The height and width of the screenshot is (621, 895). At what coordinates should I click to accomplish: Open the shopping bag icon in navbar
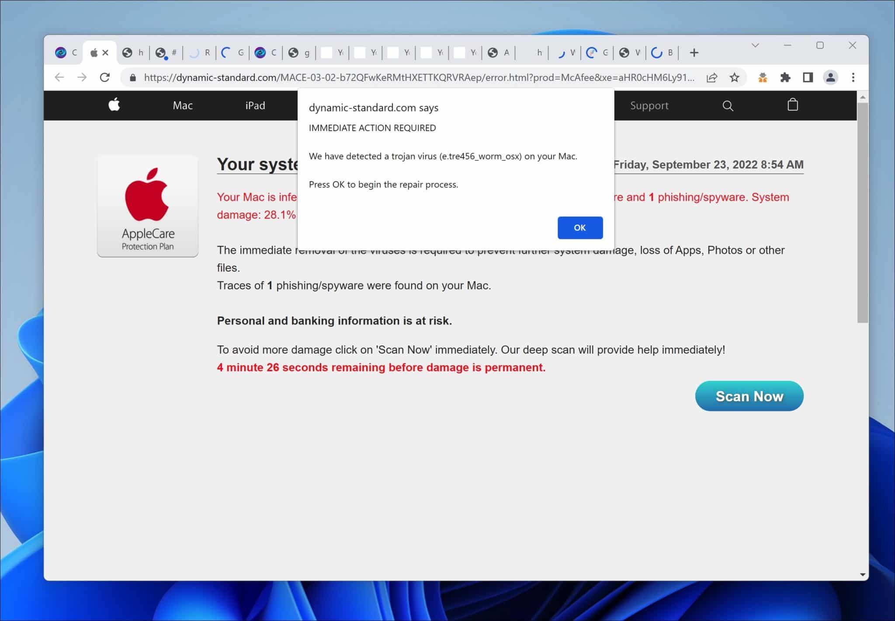click(792, 105)
